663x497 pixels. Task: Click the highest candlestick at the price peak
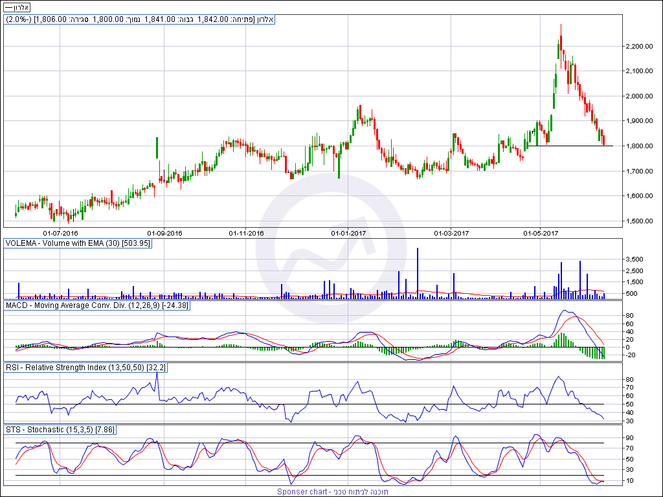click(x=561, y=39)
